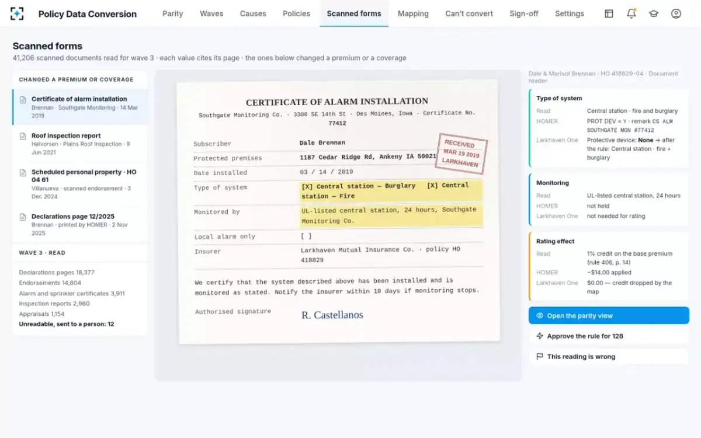Click the WAVE 3 · READ header
Screen dimensions: 701x438
42,253
